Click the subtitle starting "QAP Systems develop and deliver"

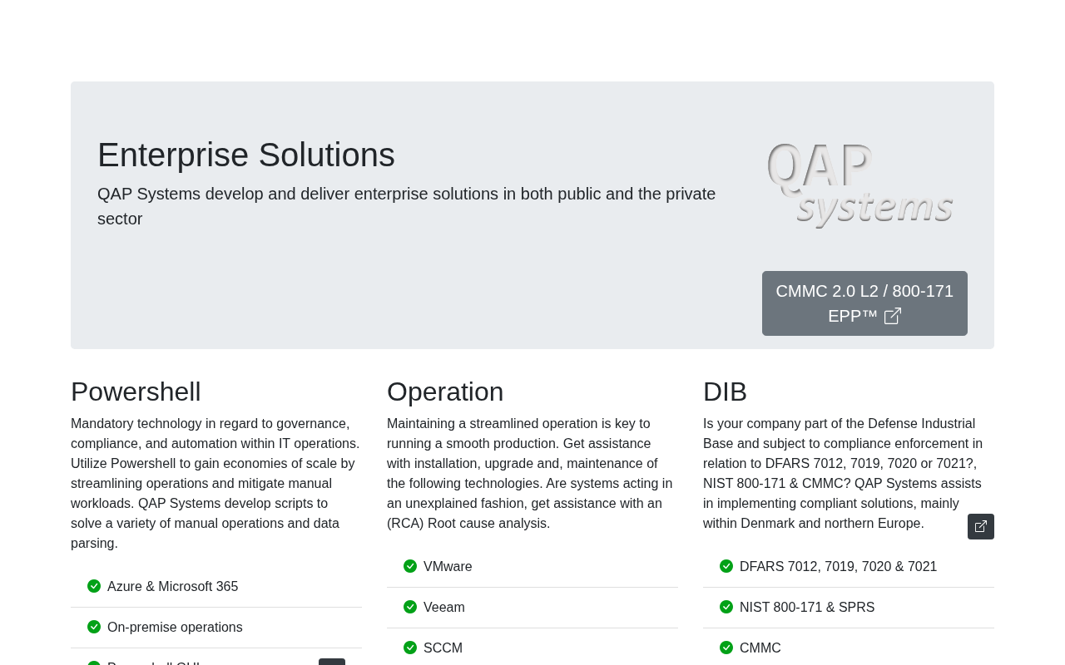pyautogui.click(x=407, y=206)
